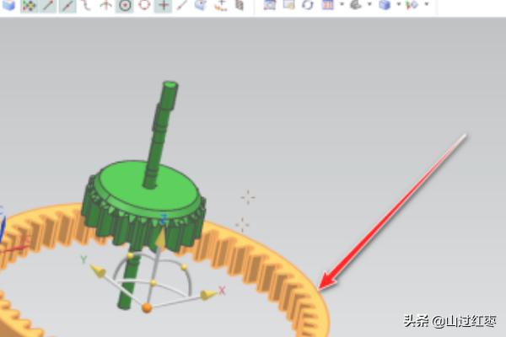Select the Intersection snap icon
This screenshot has width=506, height=337.
105,5
